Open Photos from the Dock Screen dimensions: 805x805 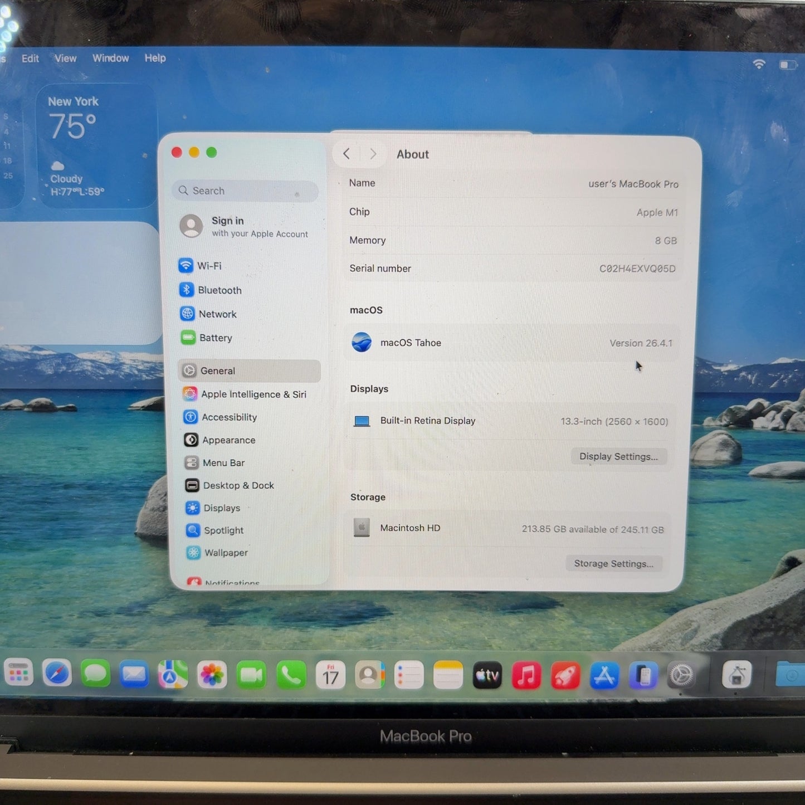212,675
